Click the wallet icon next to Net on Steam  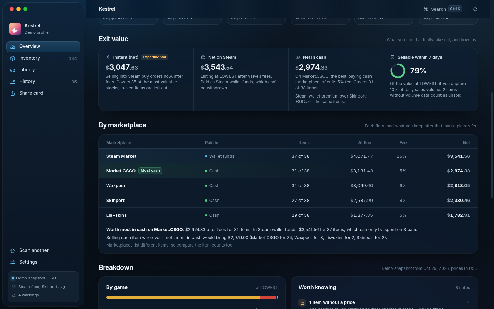(203, 57)
